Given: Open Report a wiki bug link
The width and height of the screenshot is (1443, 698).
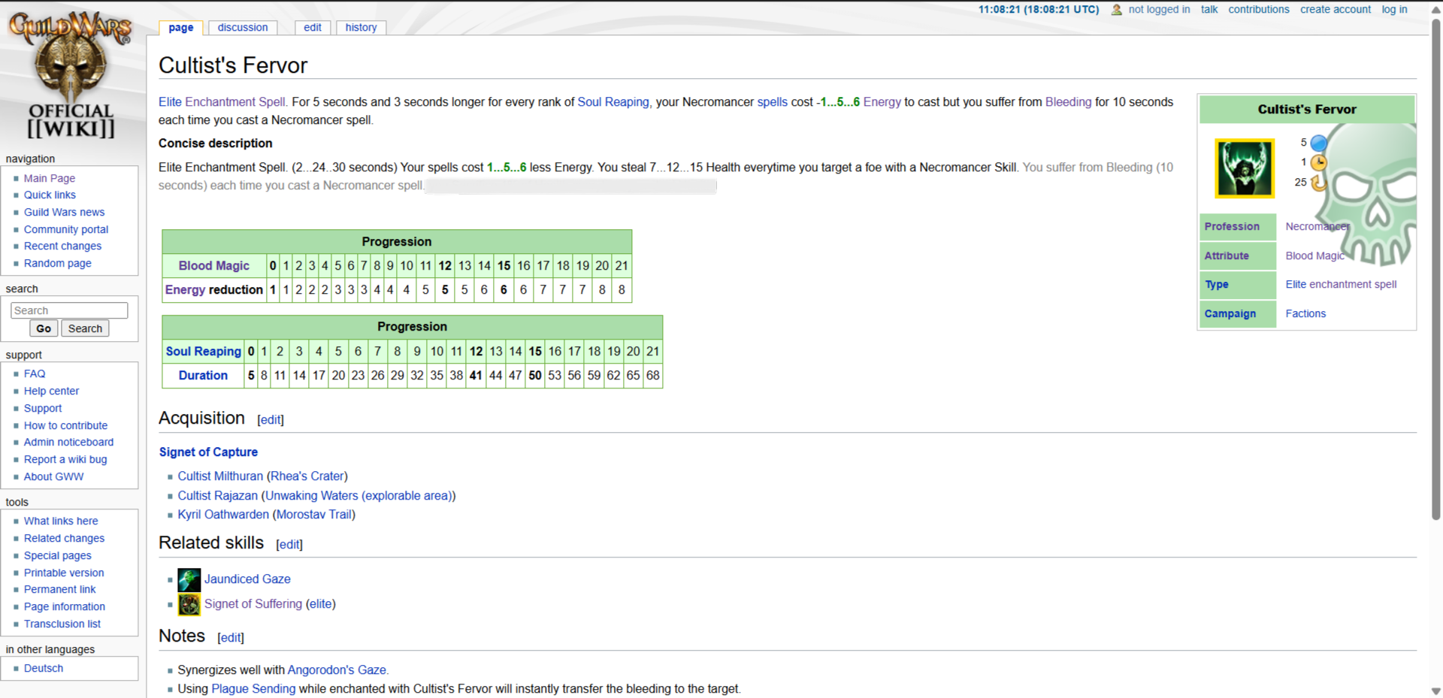Looking at the screenshot, I should (65, 459).
